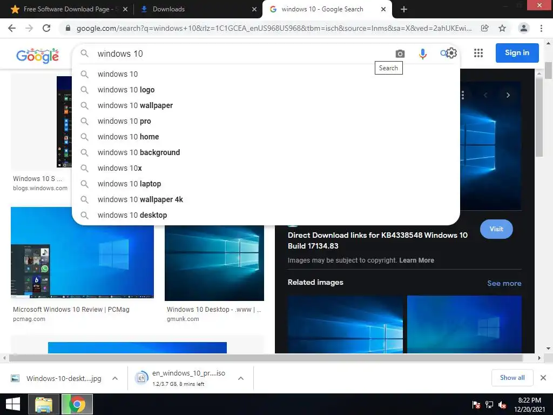This screenshot has height=415, width=553.
Task: Search by image using camera icon
Action: [400, 53]
